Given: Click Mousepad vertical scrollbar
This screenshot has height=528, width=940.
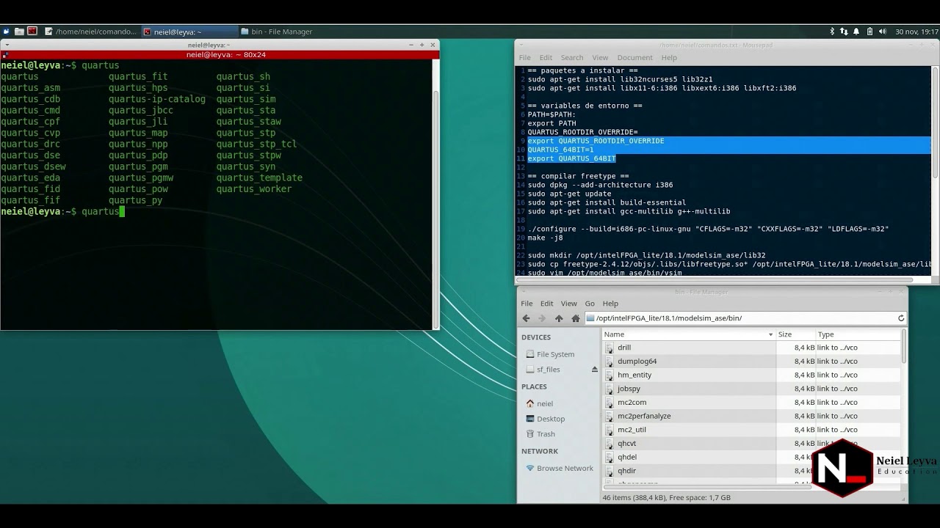Looking at the screenshot, I should click(936, 122).
